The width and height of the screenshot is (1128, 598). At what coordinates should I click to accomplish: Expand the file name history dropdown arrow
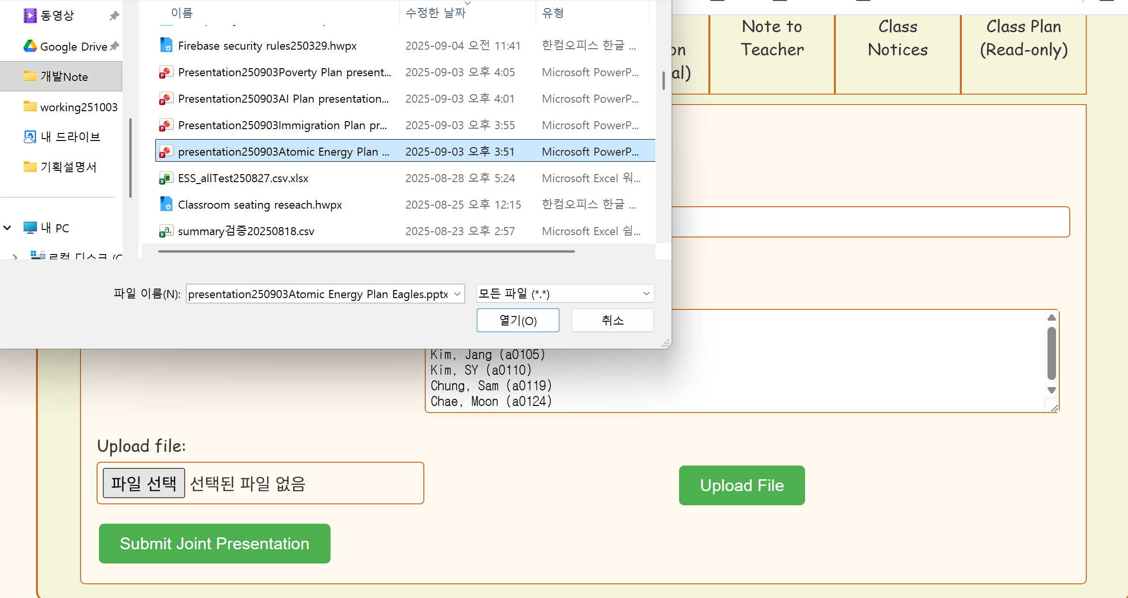coord(457,294)
